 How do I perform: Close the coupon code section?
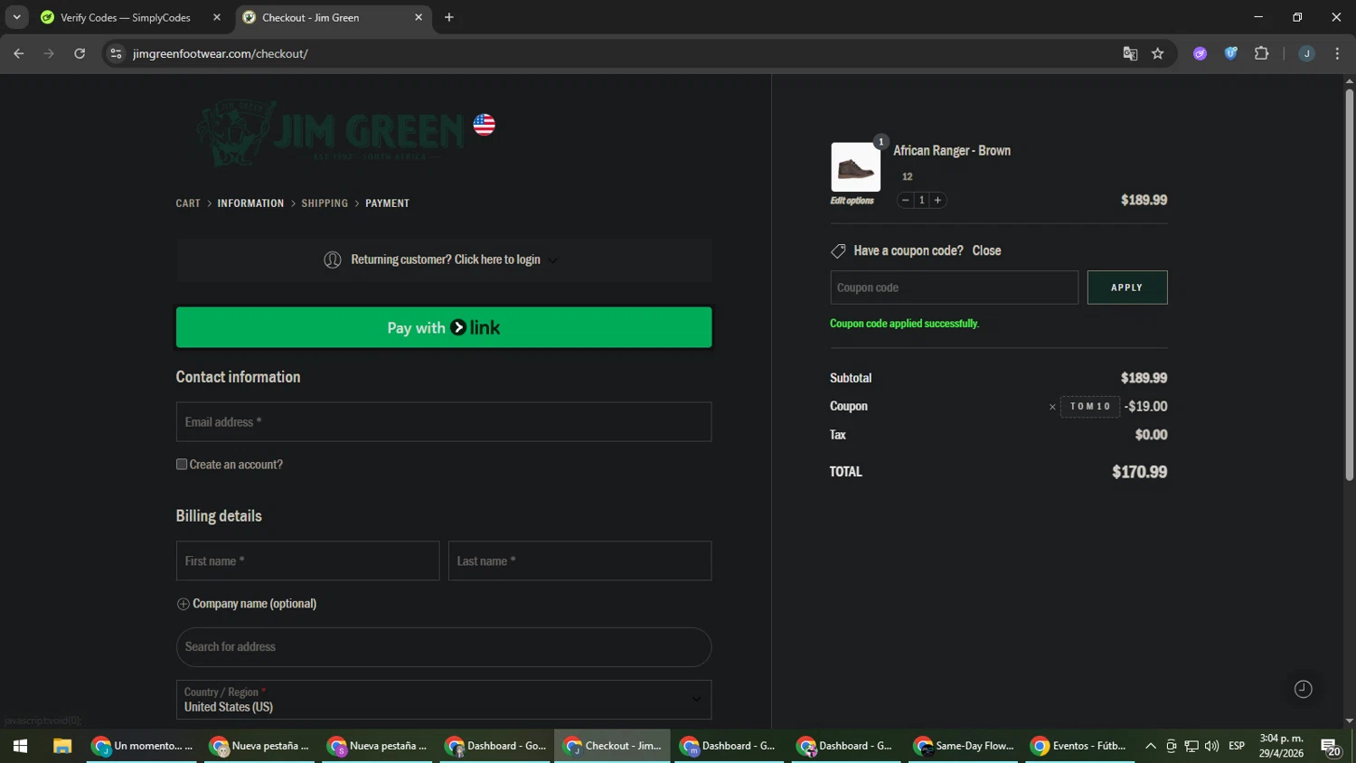(986, 250)
